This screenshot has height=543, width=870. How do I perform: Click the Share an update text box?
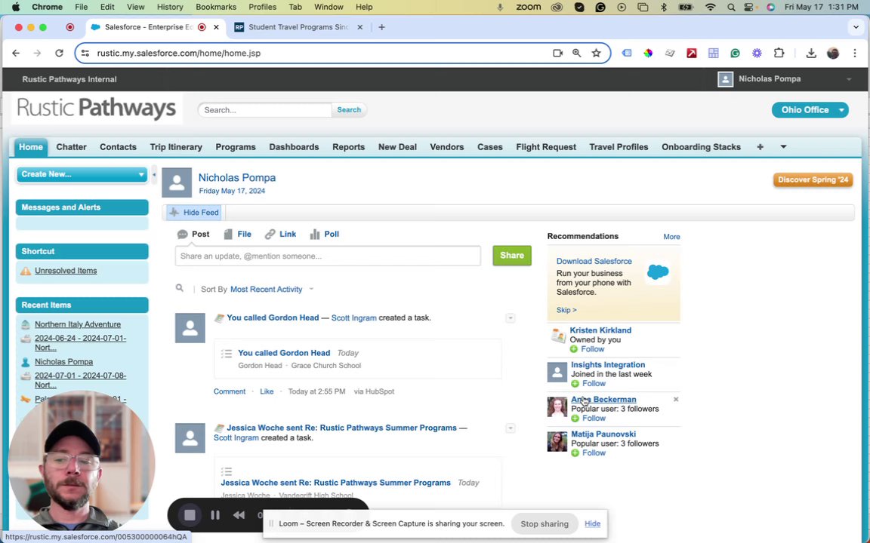point(328,256)
